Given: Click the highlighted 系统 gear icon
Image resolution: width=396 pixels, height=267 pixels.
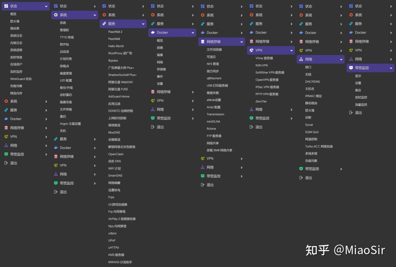Looking at the screenshot, I should [56, 15].
